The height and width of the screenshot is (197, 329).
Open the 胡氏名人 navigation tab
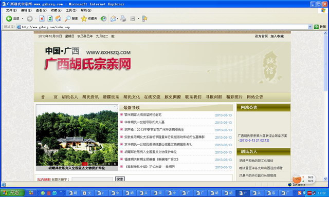(70, 97)
